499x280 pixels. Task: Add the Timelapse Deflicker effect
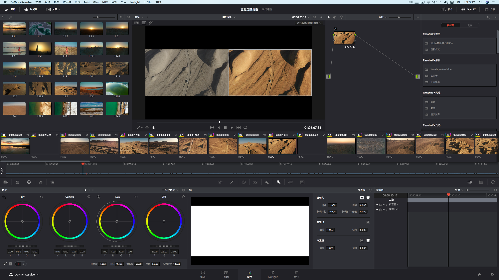click(x=441, y=70)
